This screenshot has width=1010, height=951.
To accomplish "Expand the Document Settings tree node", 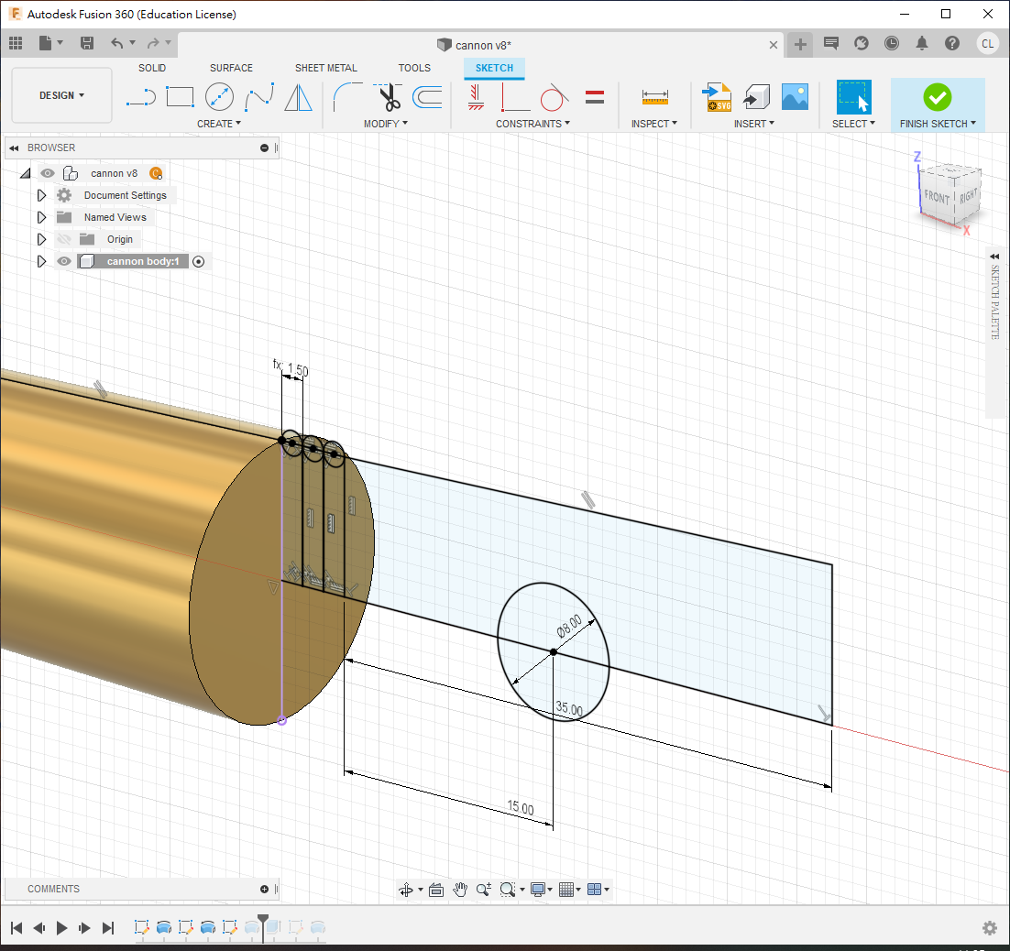I will tap(41, 195).
